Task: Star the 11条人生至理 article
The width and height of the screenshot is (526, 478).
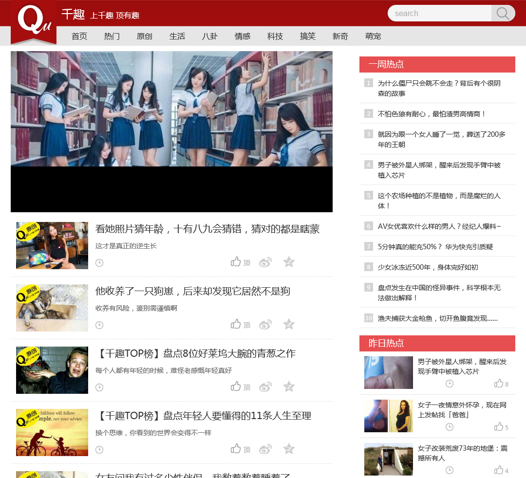Action: click(x=289, y=449)
